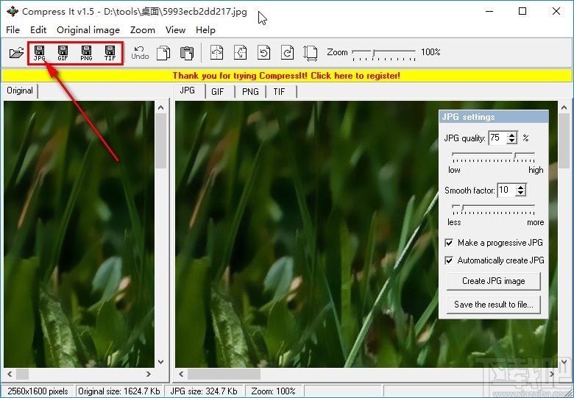Switch to the GIF tab
Screen dimensions: 574x398
coord(218,91)
